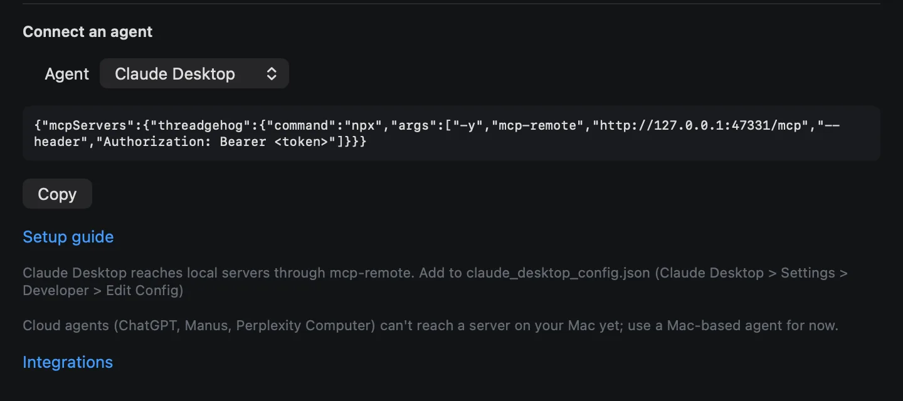Image resolution: width=903 pixels, height=401 pixels.
Task: Open the Agent dropdown showing Claude Desktop
Action: 194,74
